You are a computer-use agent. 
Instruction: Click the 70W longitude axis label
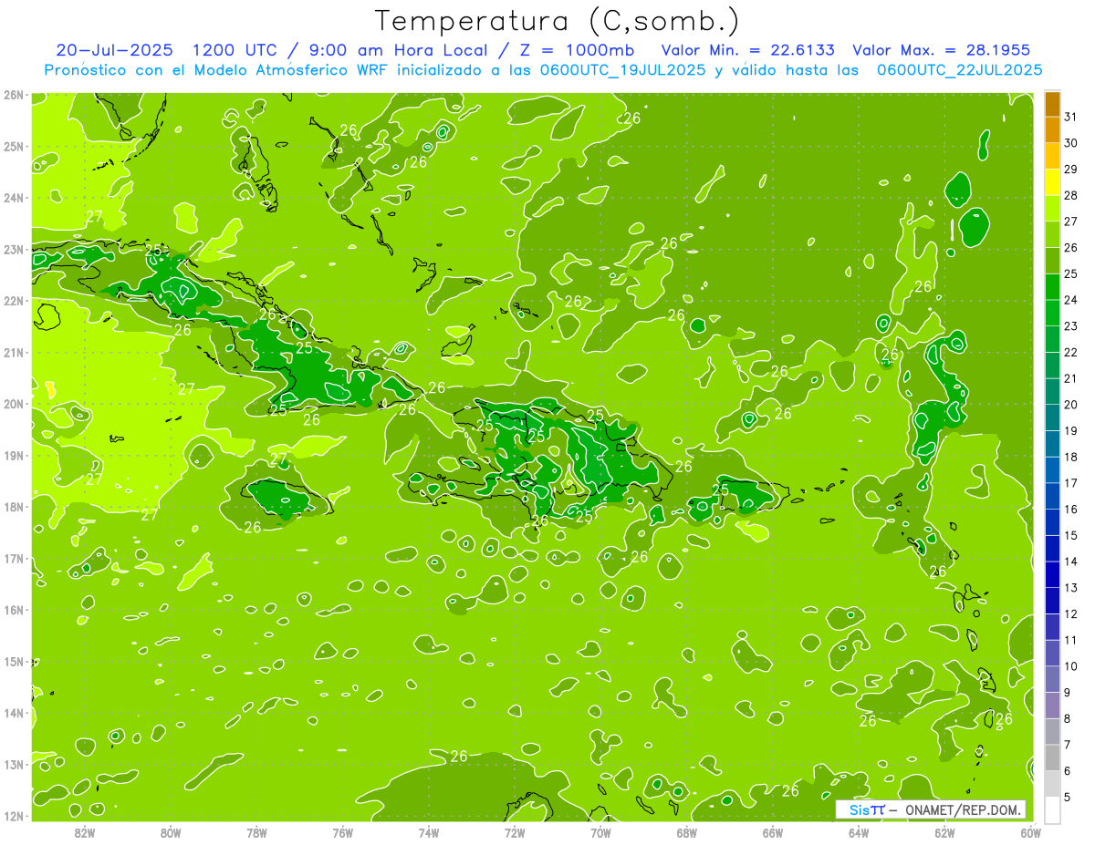pos(600,832)
